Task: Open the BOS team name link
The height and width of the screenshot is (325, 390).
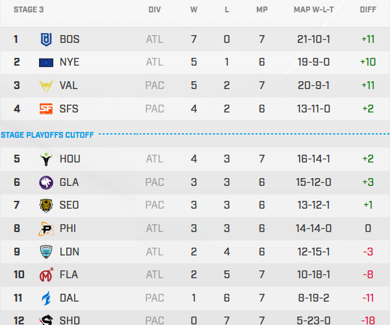Action: [x=70, y=39]
